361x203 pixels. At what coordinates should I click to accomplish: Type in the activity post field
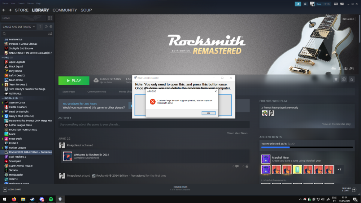click(154, 124)
